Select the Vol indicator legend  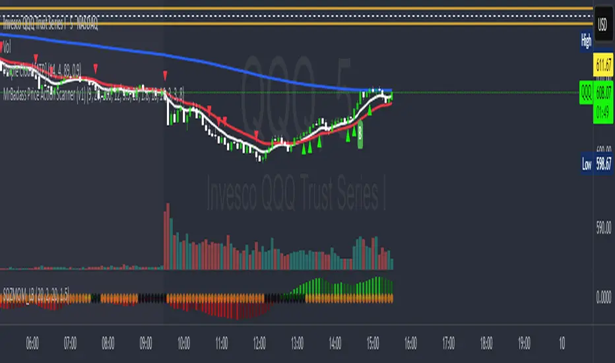7,48
